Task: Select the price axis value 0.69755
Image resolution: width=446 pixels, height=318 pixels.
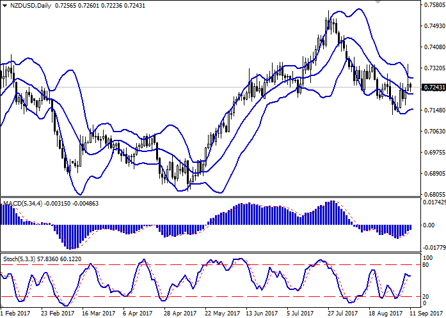Action: [435, 153]
